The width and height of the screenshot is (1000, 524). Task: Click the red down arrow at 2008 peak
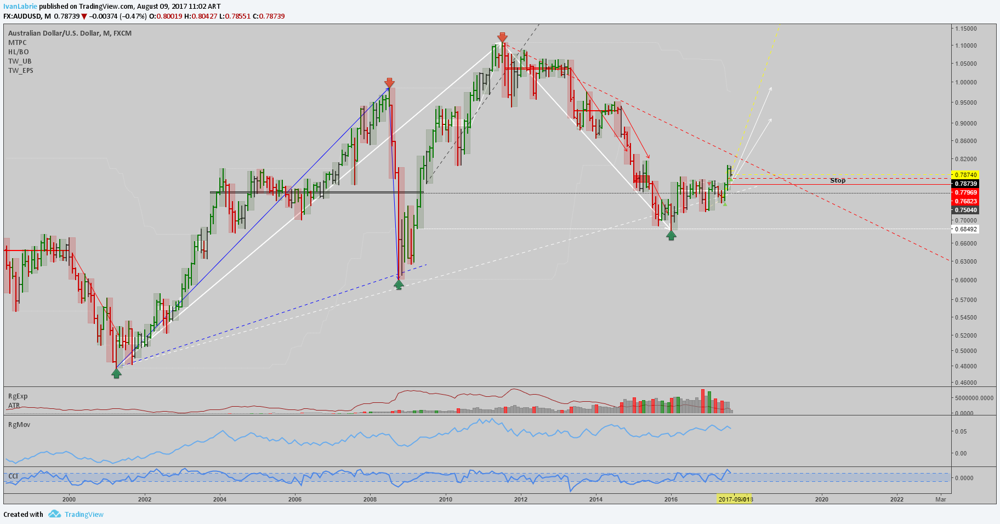(x=389, y=82)
